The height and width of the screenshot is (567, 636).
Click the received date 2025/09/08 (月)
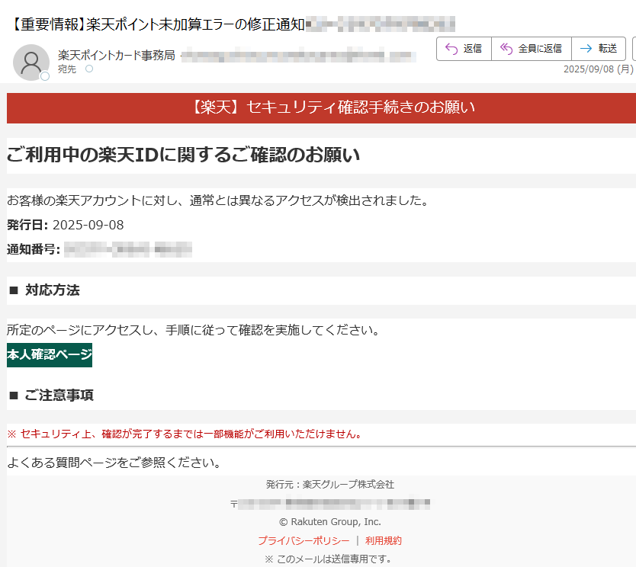(x=599, y=69)
